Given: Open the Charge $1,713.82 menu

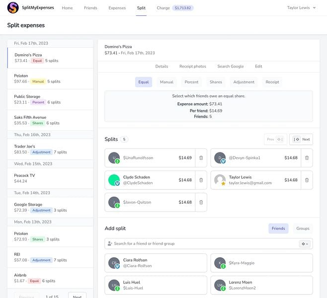Looking at the screenshot, I should coord(175,8).
